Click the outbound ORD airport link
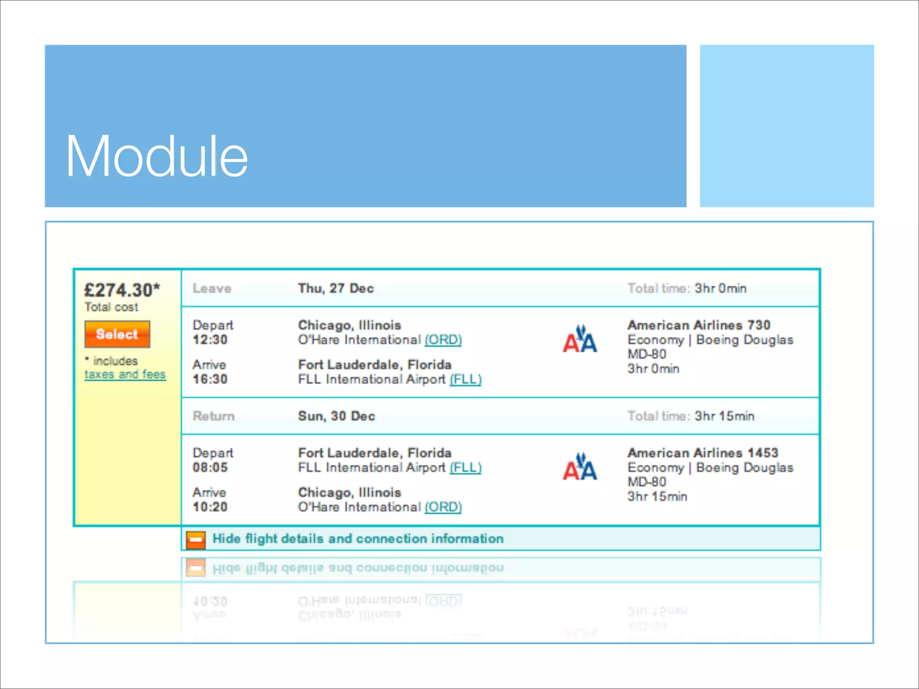 [443, 340]
